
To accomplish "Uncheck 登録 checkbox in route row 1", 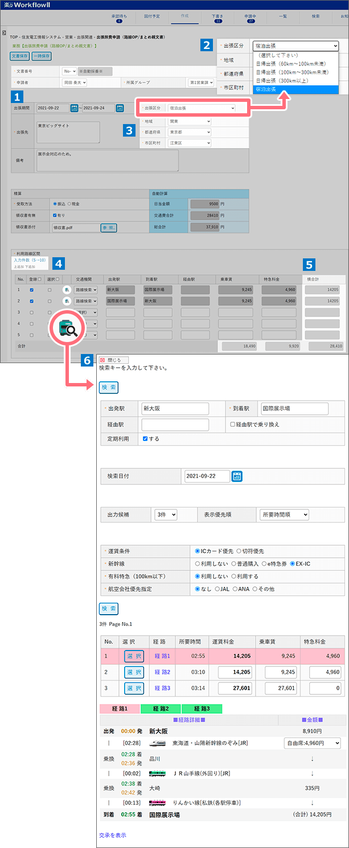I will click(x=31, y=290).
